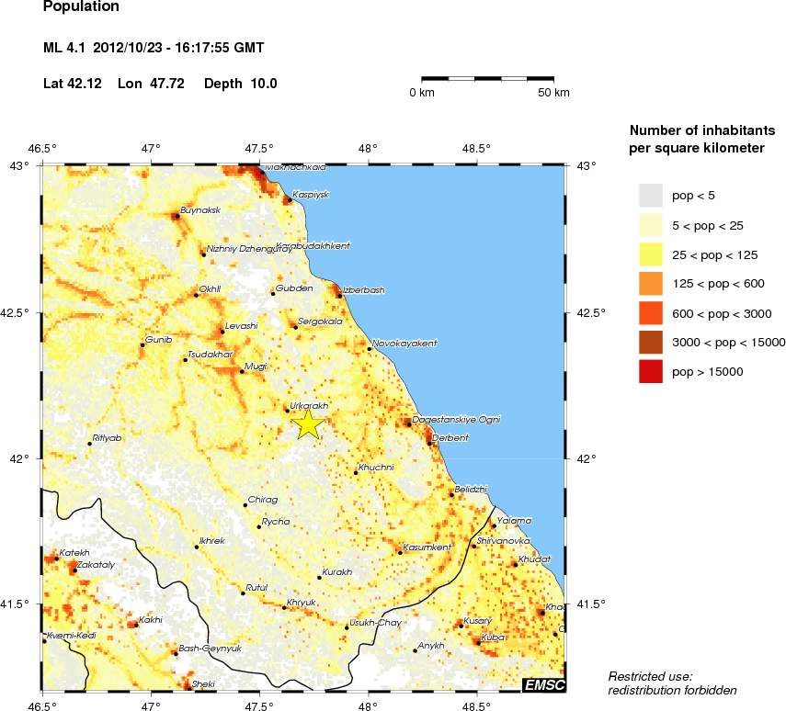This screenshot has width=786, height=711.
Task: Click the Ritlyab village label
Action: coord(108,438)
